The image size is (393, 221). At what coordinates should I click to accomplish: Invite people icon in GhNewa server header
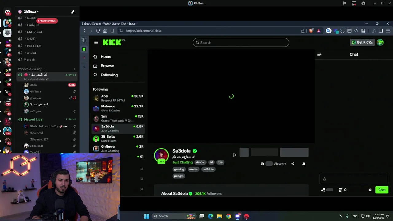73,12
